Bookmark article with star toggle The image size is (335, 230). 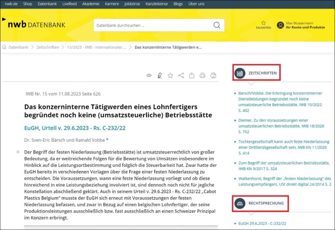170,75
